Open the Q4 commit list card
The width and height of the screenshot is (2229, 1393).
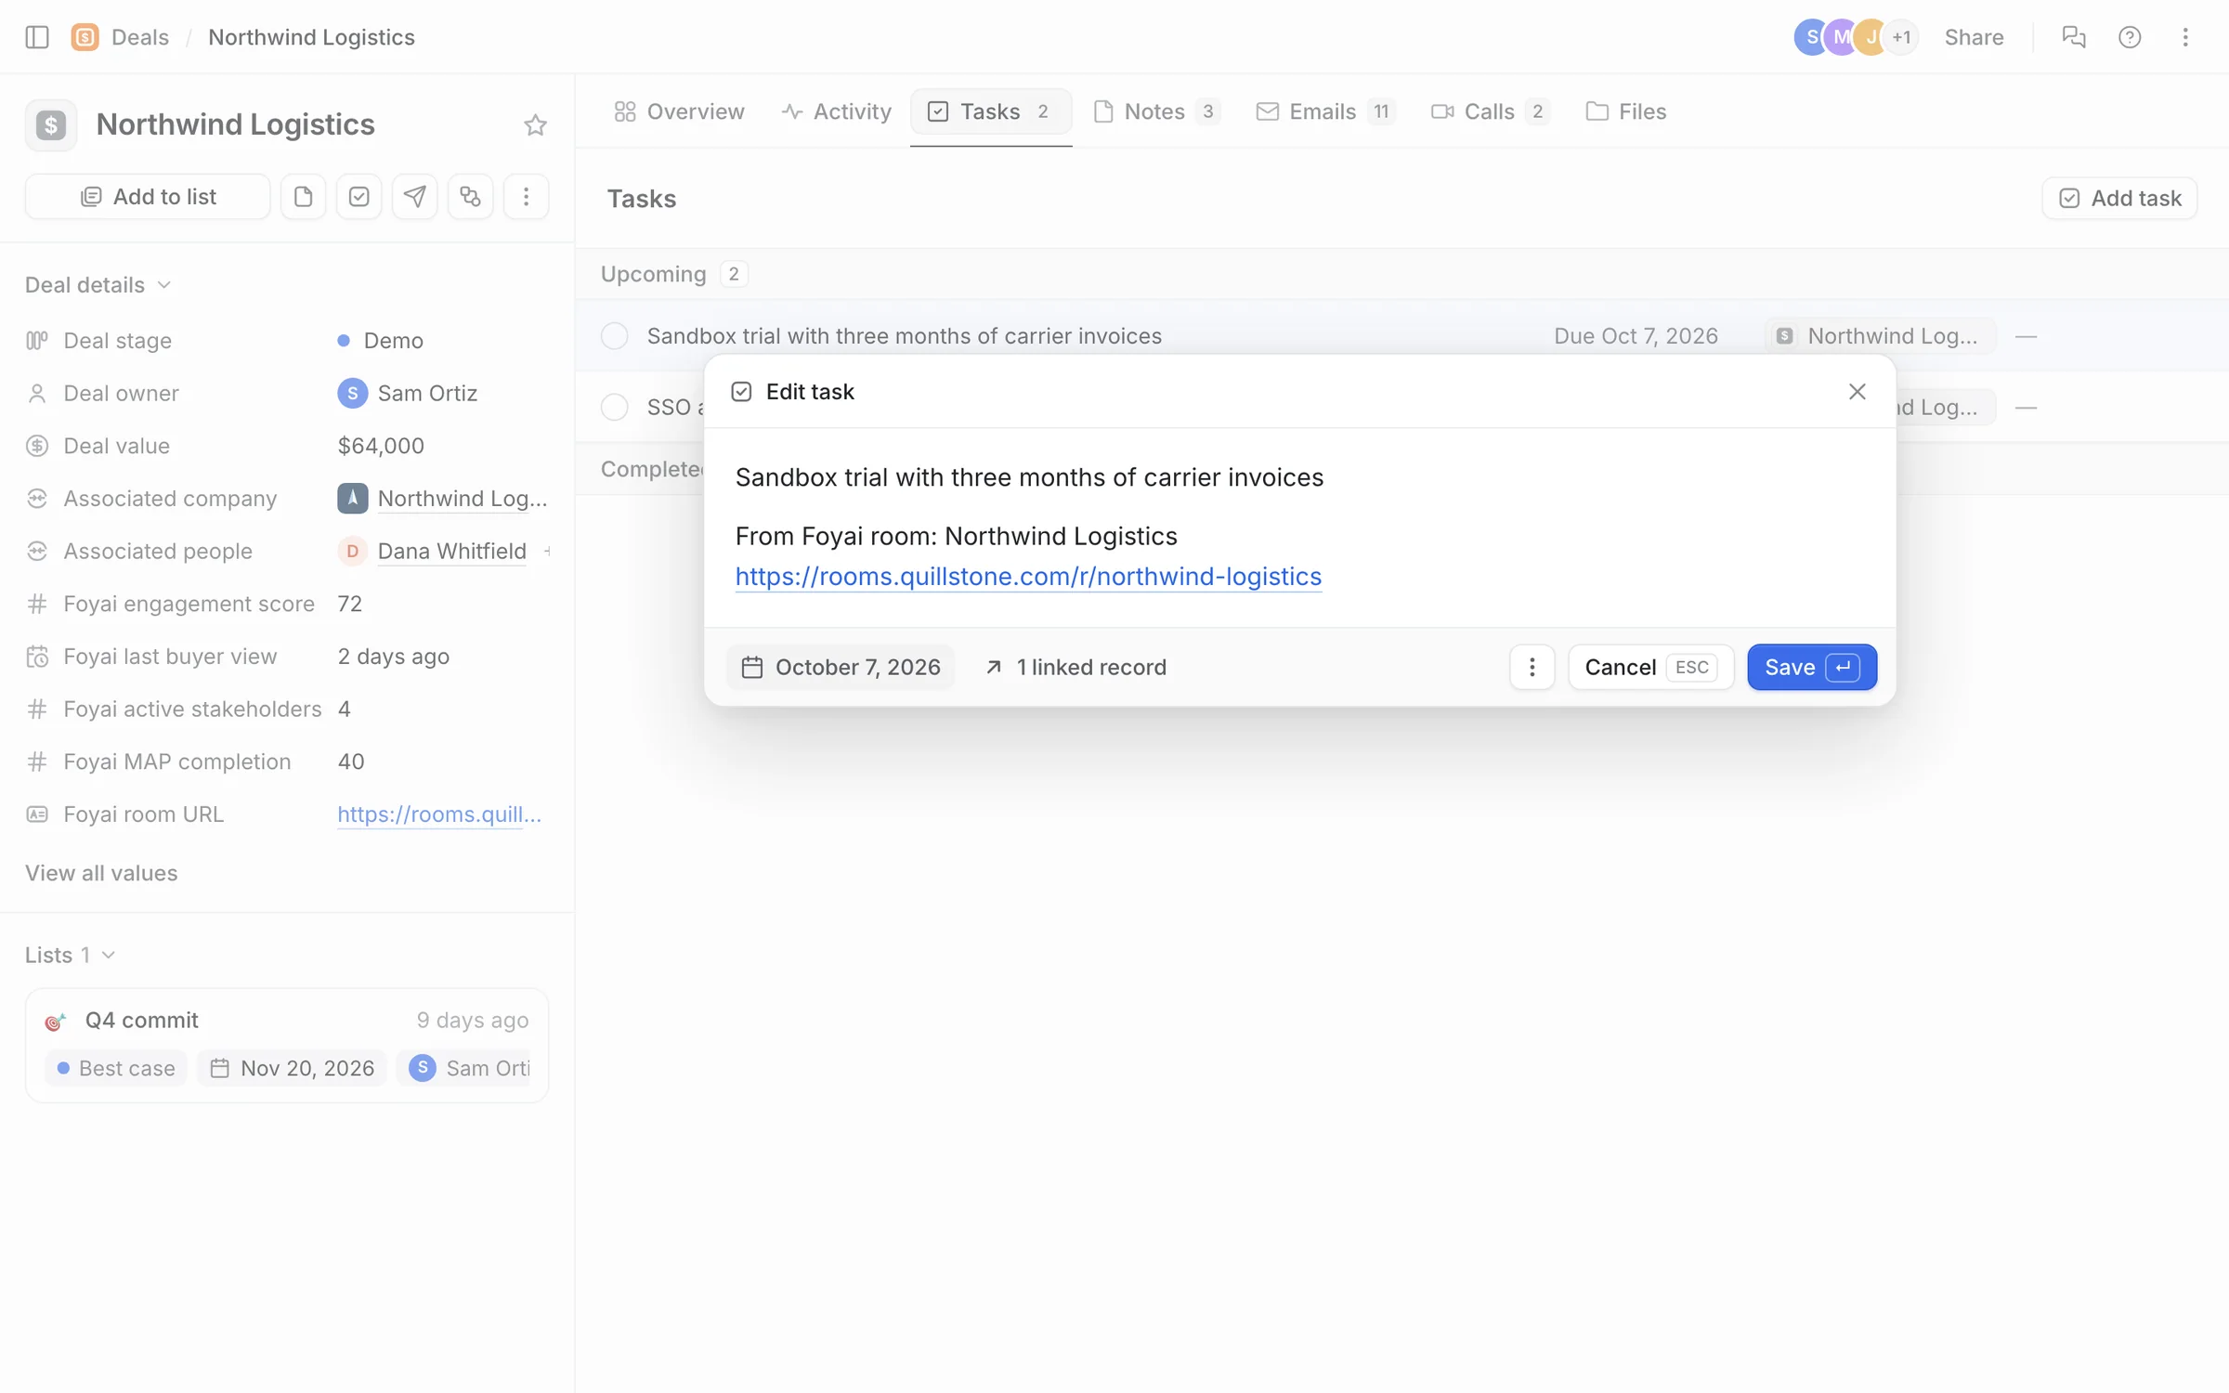287,1046
